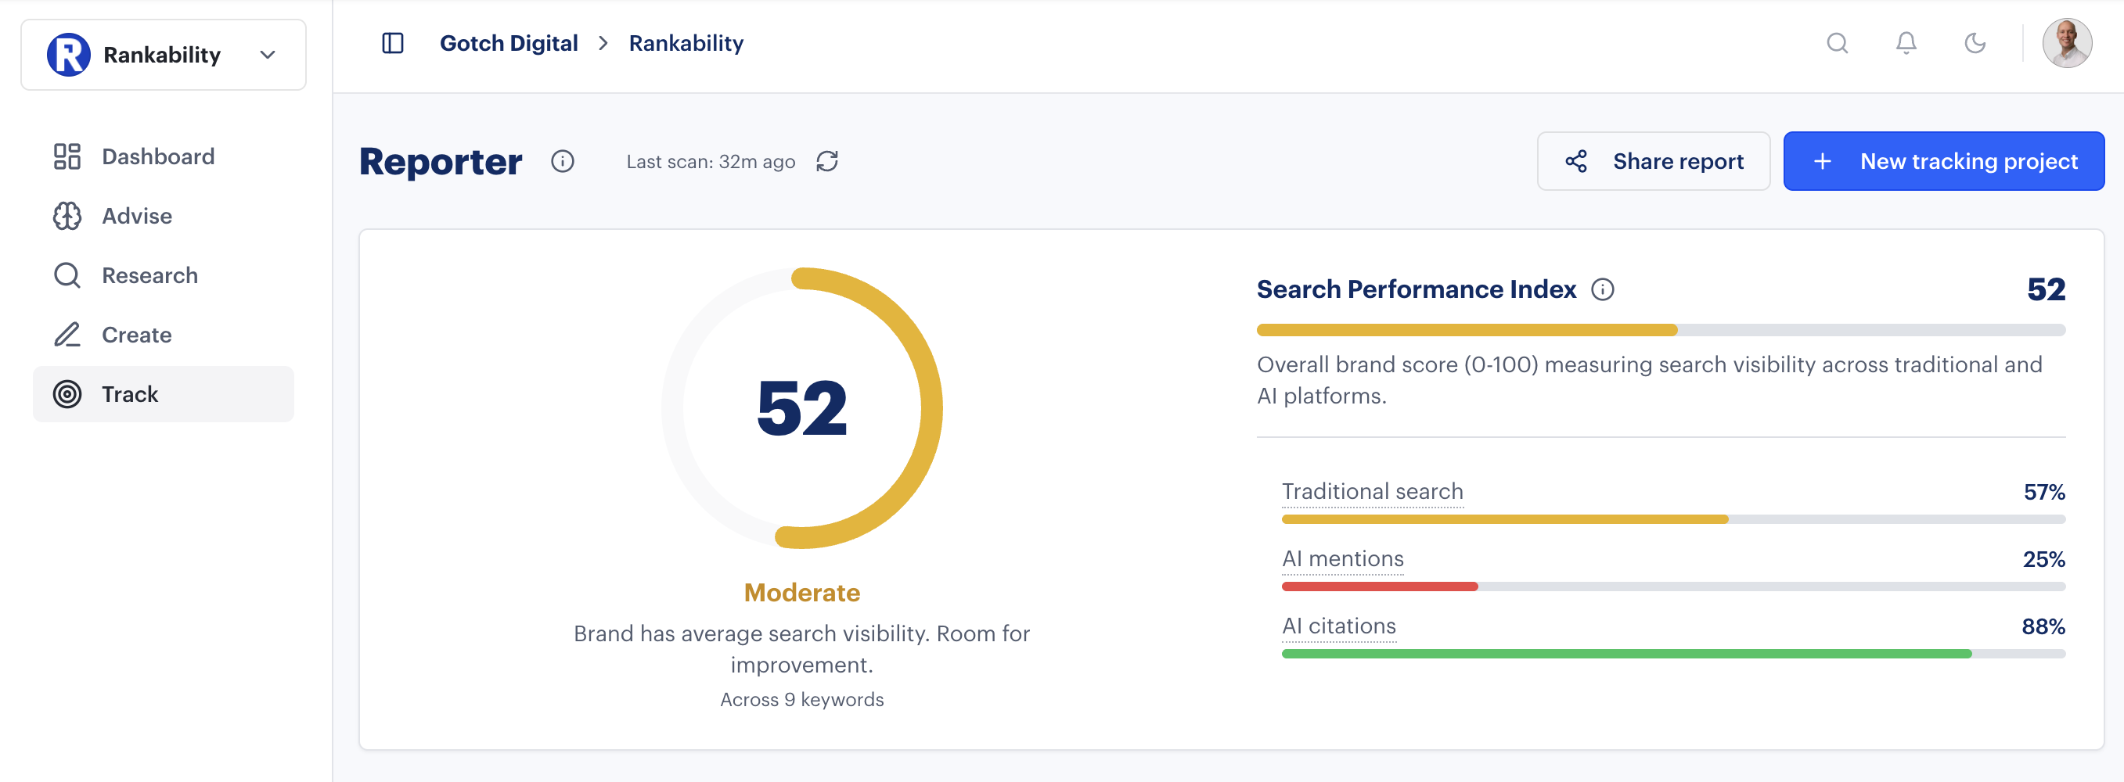The image size is (2124, 782).
Task: Click the user profile avatar
Action: [x=2068, y=43]
